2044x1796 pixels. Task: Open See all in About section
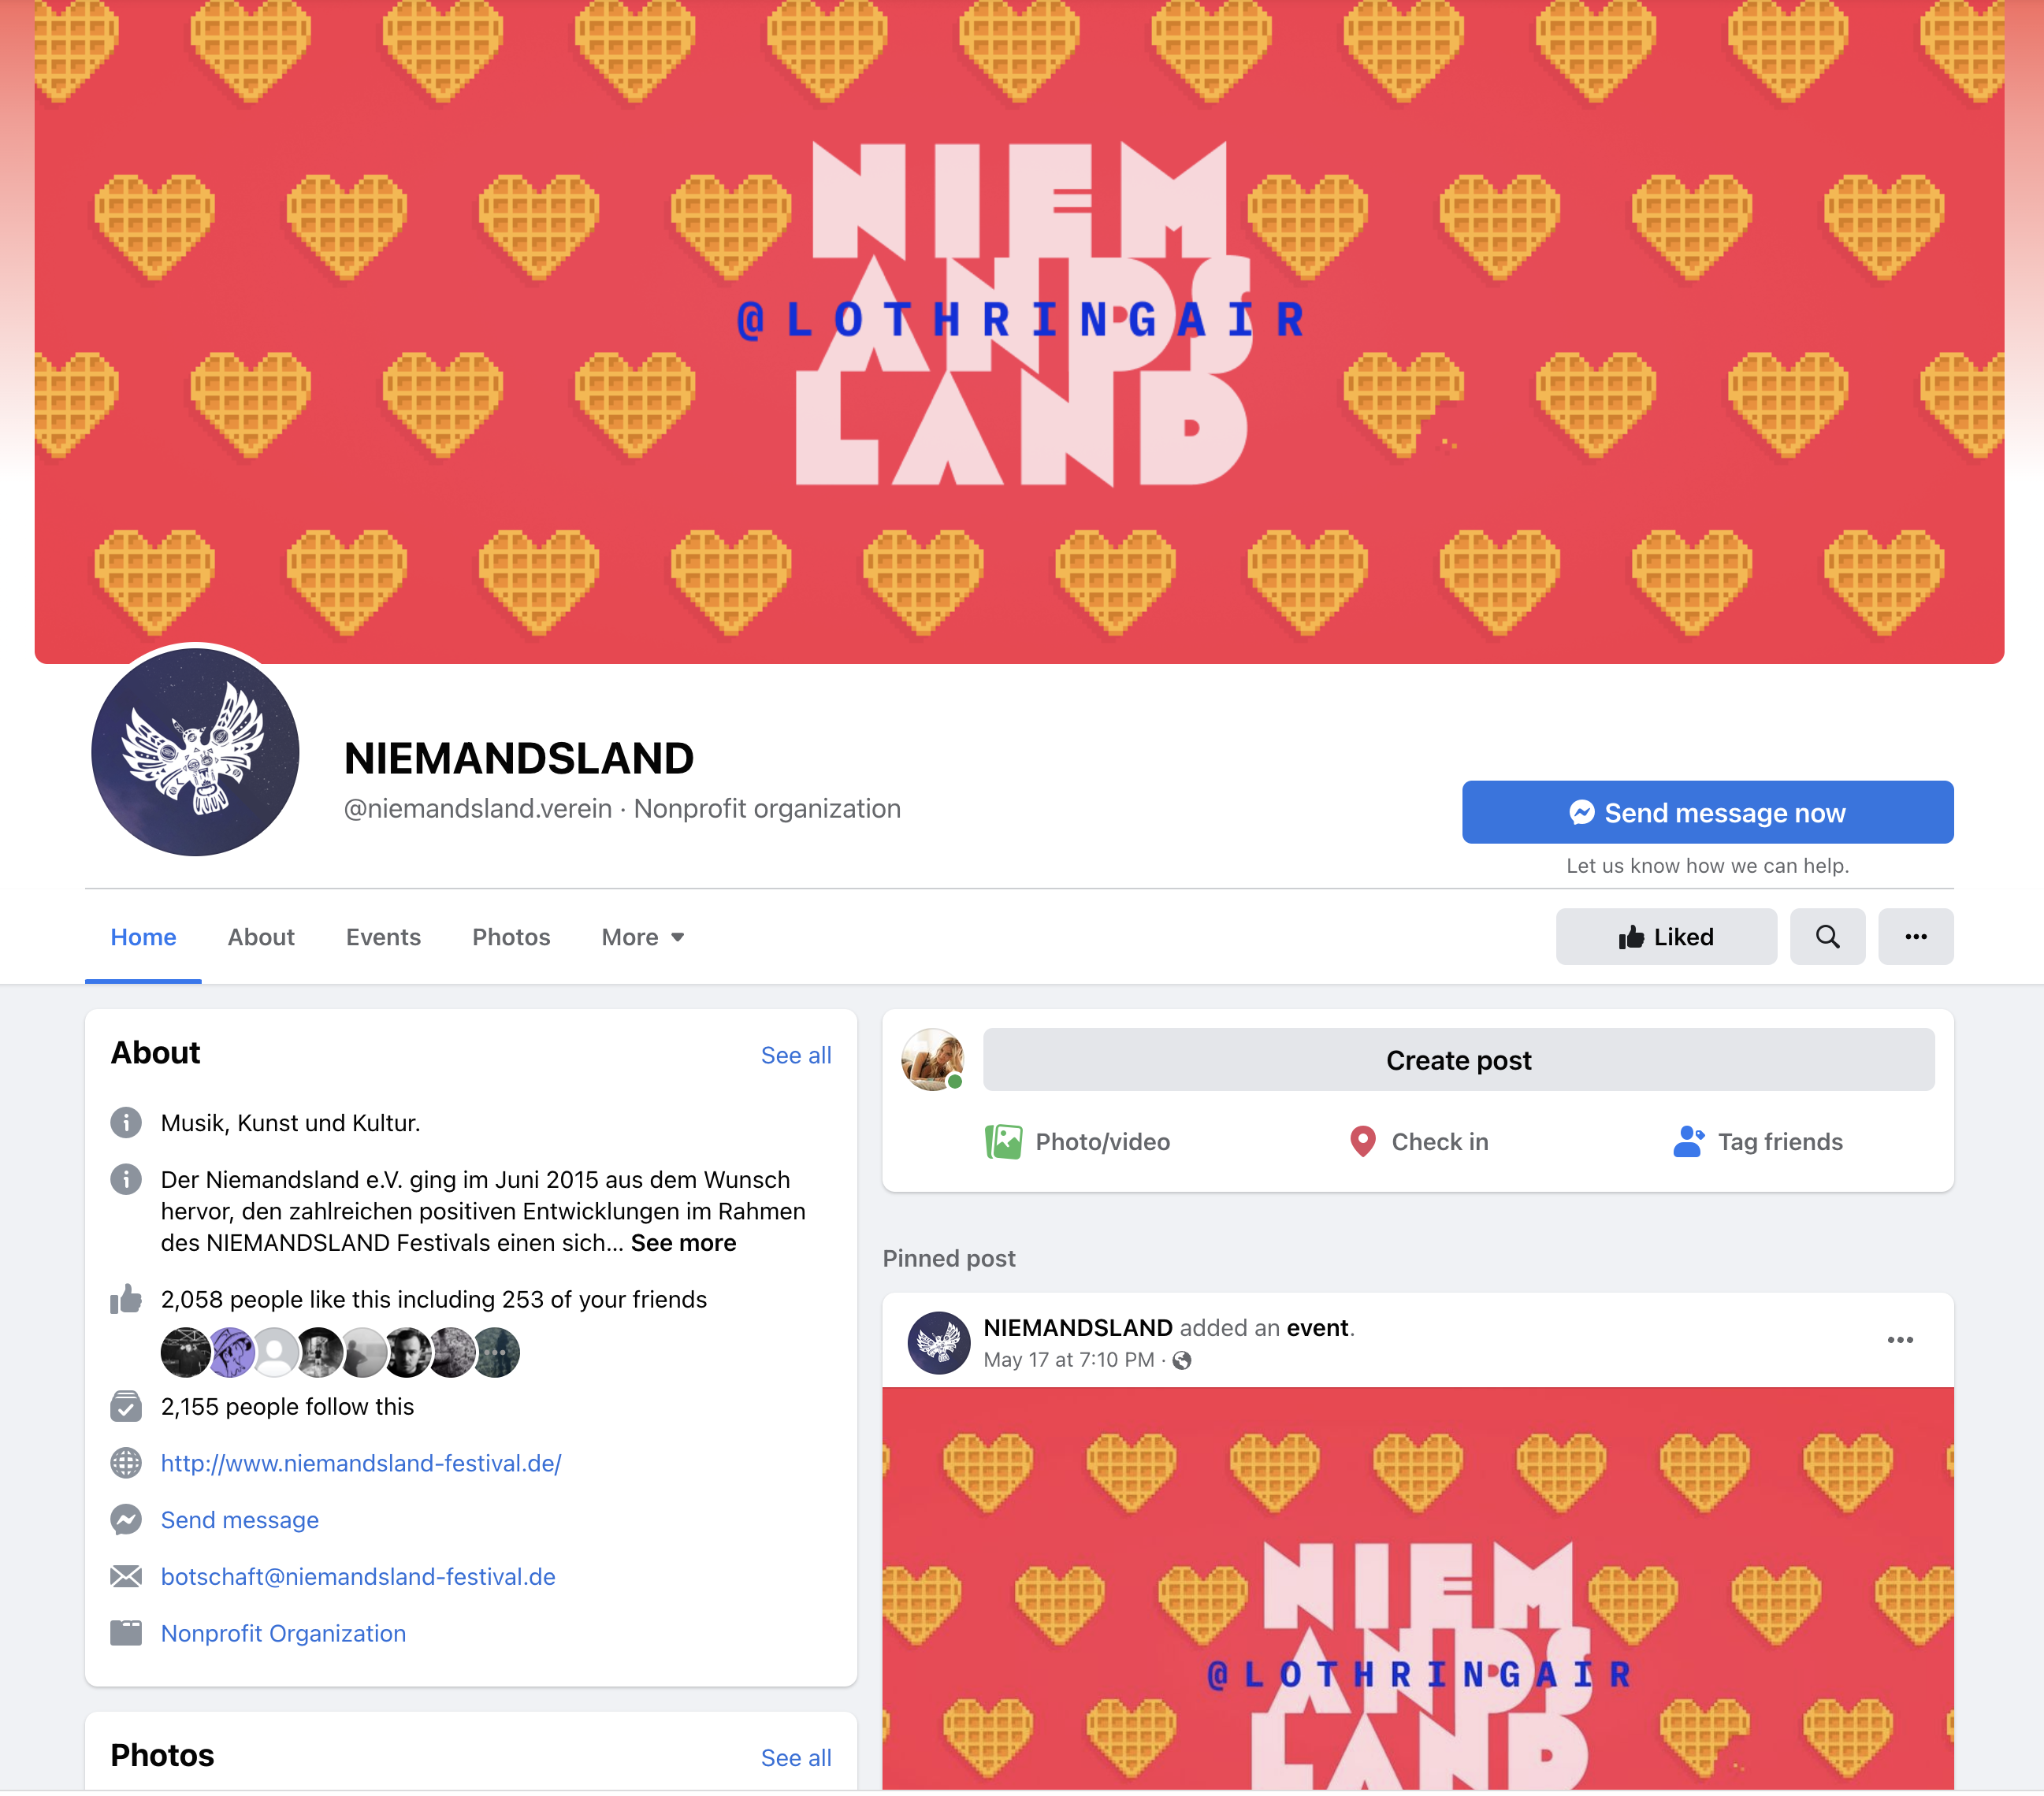click(796, 1056)
